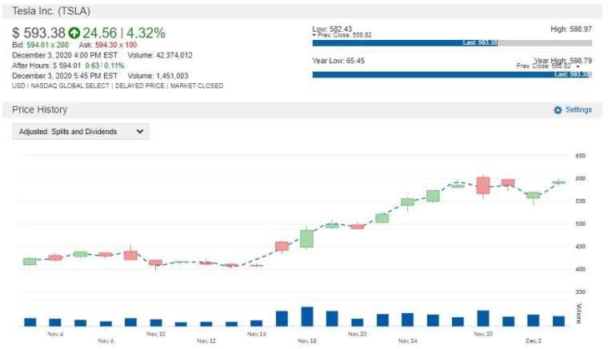This screenshot has height=349, width=608.
Task: Click the MARKET CLOSED status text
Action: pyautogui.click(x=197, y=86)
